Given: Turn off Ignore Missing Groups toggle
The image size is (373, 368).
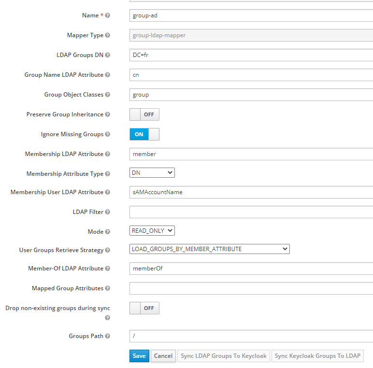Looking at the screenshot, I should click(144, 134).
